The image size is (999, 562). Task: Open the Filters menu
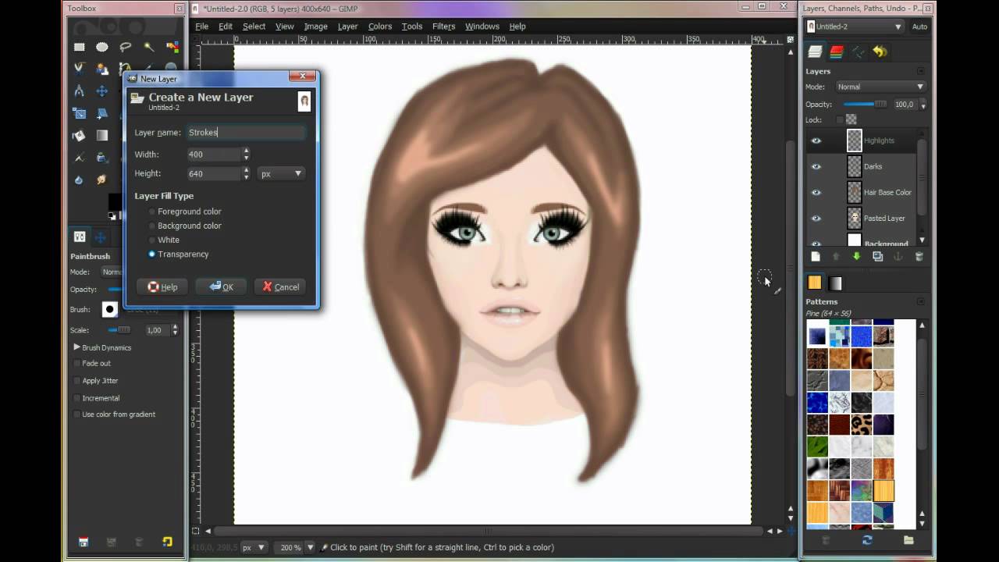443,26
